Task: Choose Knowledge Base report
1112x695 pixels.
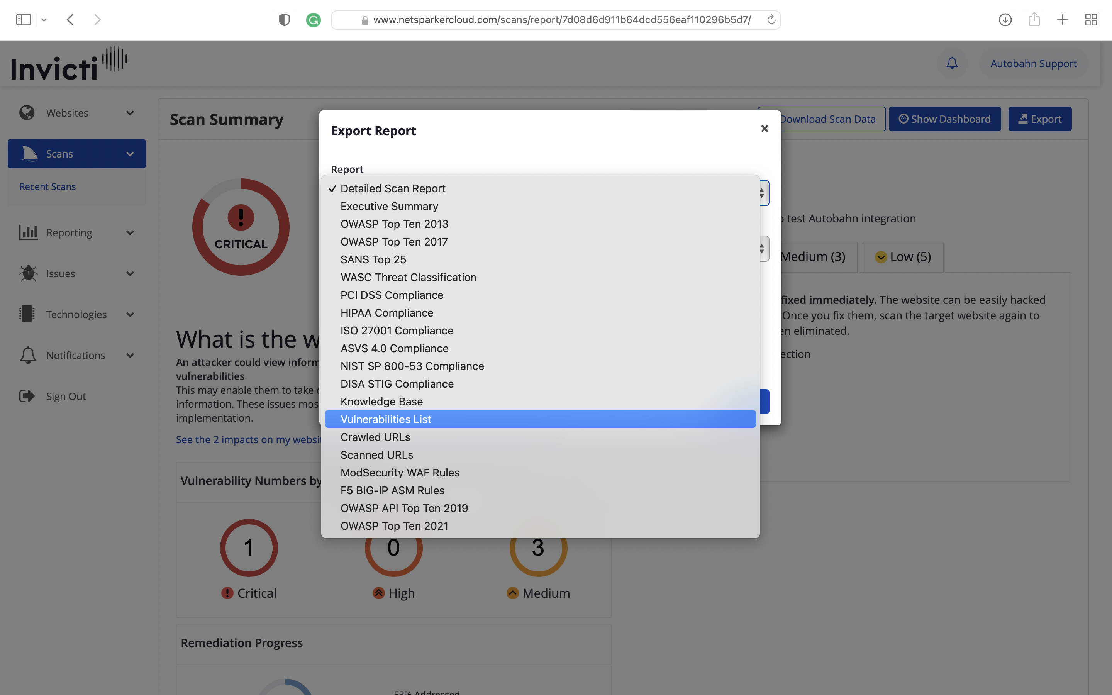Action: [x=541, y=402]
